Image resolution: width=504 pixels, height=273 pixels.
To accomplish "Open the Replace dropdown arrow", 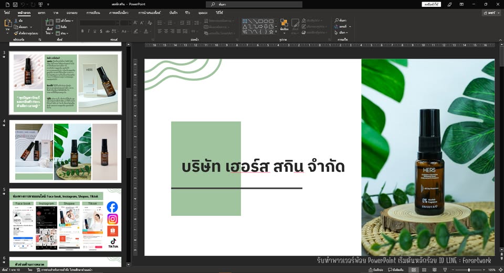I will [x=350, y=27].
